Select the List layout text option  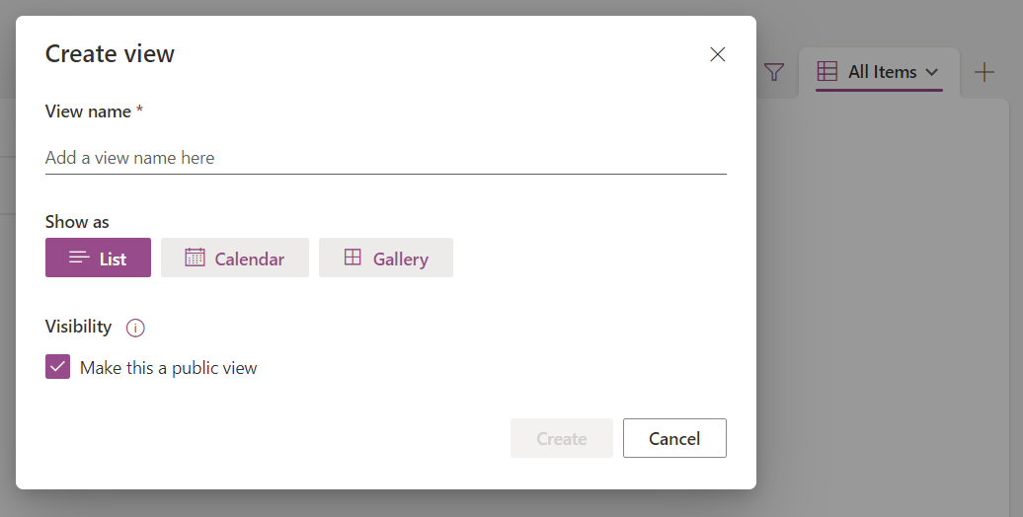click(x=113, y=258)
